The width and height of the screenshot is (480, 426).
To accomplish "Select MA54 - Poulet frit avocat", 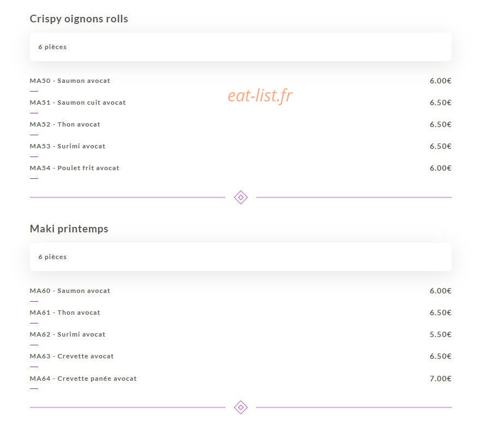I will point(74,168).
